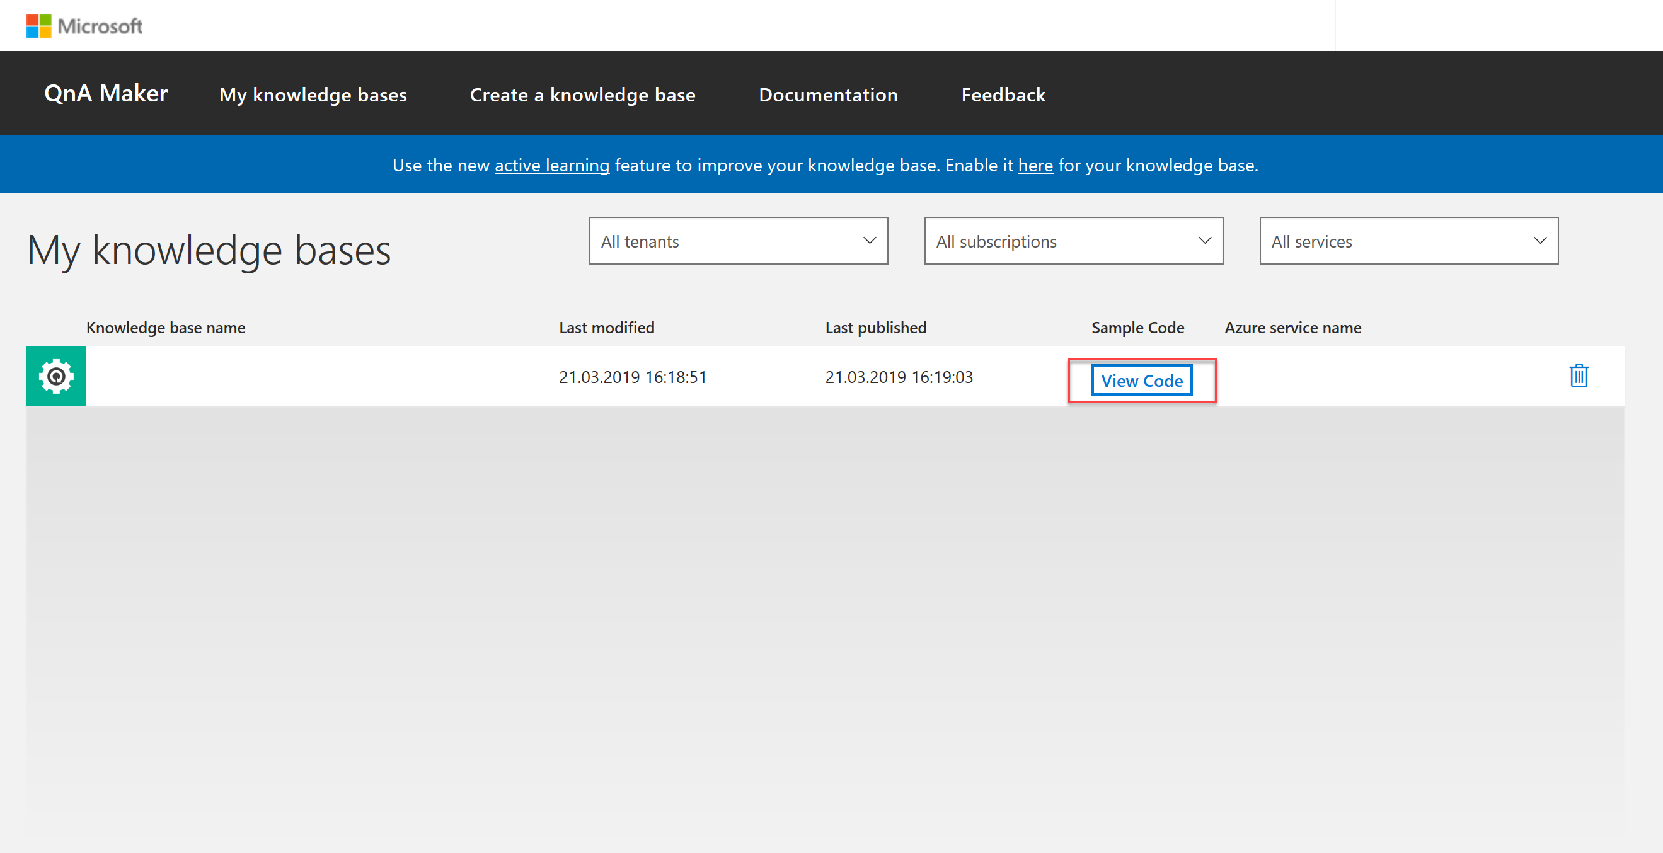The width and height of the screenshot is (1663, 853).
Task: Click the 'here' enable link in banner
Action: pos(1035,165)
